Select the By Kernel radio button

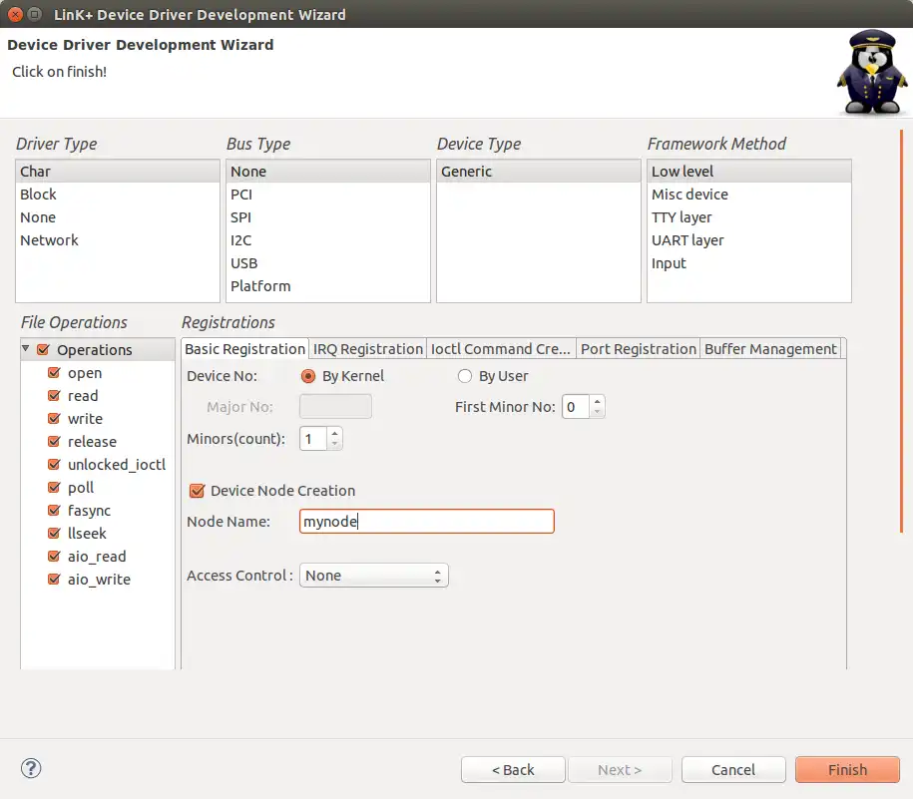pos(308,376)
